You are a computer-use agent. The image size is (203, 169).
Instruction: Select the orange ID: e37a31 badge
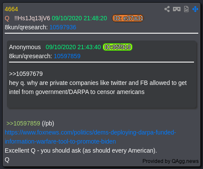click(x=128, y=18)
